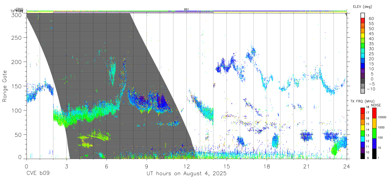
Task: Click the black bottom swatch of the TX FRQ legend
Action: point(363,156)
